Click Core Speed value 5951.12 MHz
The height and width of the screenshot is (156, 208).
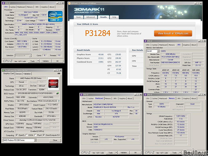click(x=22, y=41)
